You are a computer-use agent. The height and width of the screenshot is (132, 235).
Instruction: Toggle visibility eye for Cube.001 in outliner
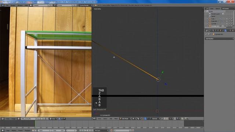click(x=227, y=21)
